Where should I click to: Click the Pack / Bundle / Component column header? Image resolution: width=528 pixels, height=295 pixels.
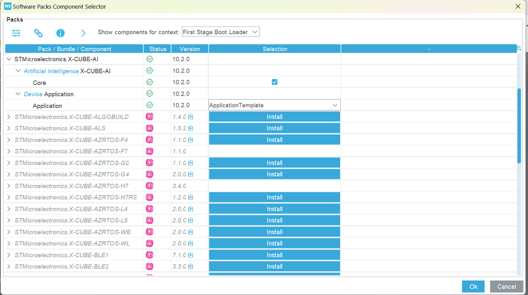pyautogui.click(x=75, y=49)
